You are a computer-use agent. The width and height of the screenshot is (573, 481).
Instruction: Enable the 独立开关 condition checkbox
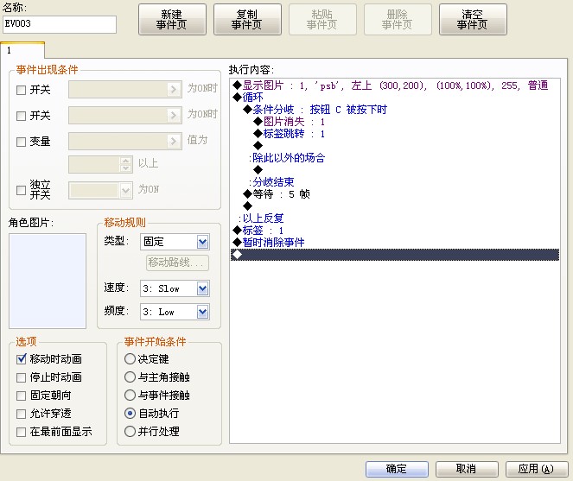click(x=22, y=190)
